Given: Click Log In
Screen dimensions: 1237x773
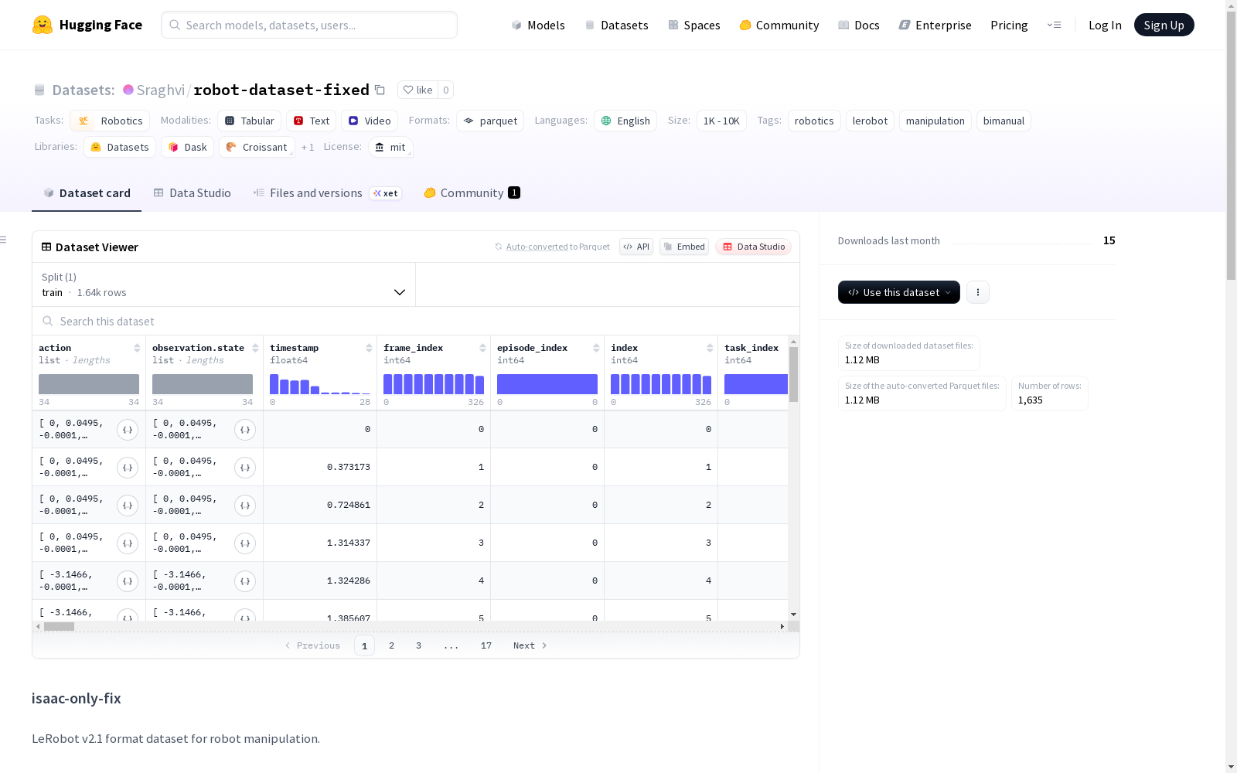Looking at the screenshot, I should click(x=1105, y=25).
